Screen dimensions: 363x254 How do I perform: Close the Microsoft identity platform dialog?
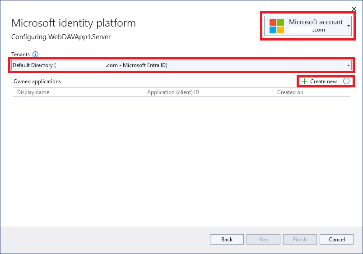coord(354,9)
